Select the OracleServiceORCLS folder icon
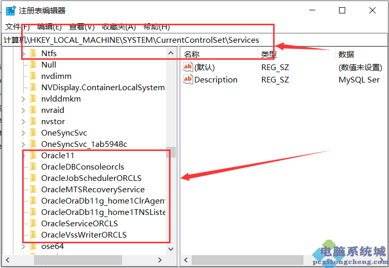The width and height of the screenshot is (389, 268). [33, 223]
